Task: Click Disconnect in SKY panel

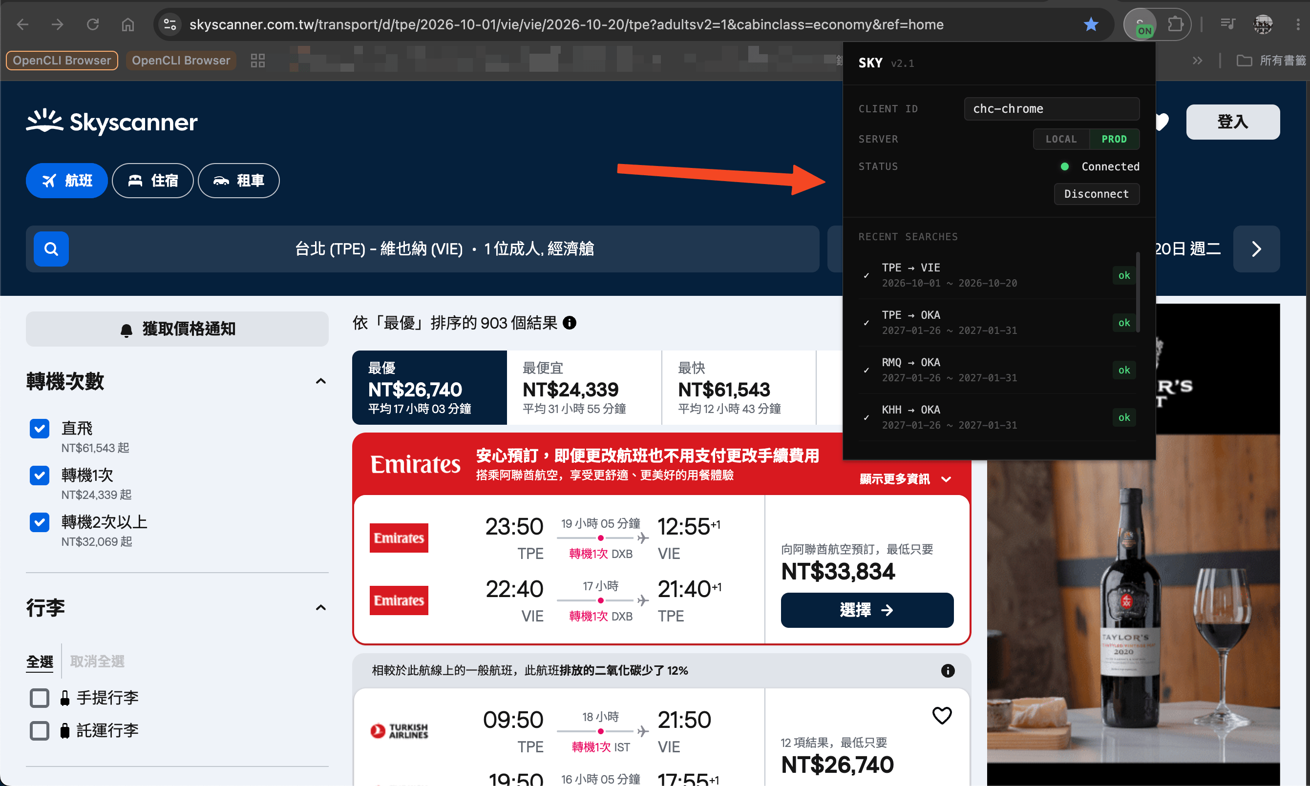Action: pyautogui.click(x=1096, y=194)
